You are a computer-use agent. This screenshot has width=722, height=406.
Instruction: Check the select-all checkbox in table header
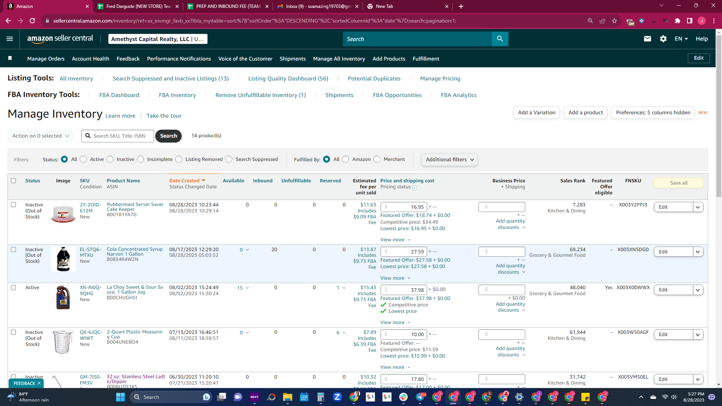tap(14, 181)
